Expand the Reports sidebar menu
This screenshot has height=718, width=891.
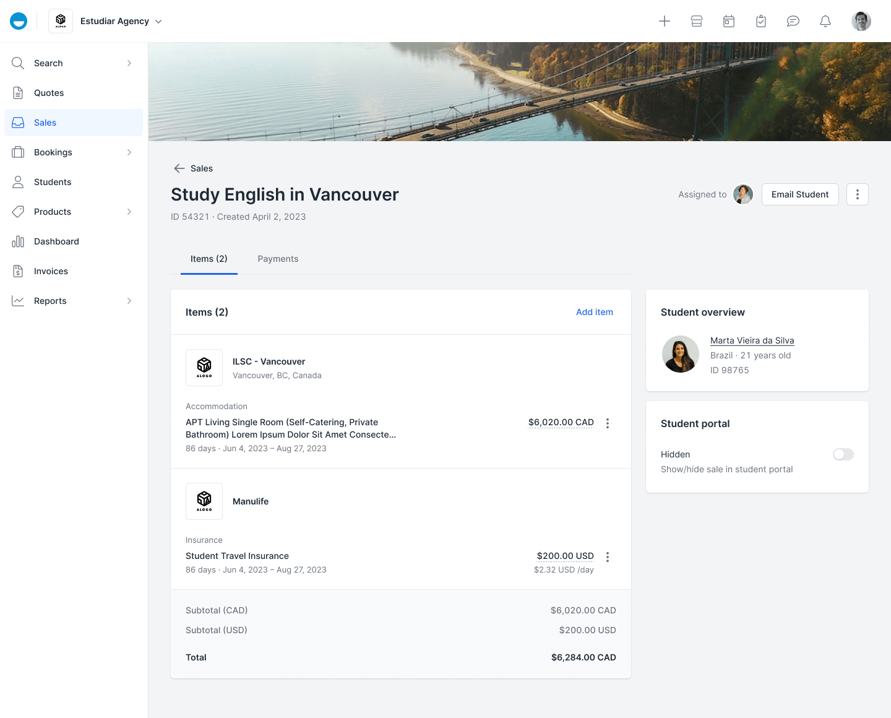(x=129, y=301)
